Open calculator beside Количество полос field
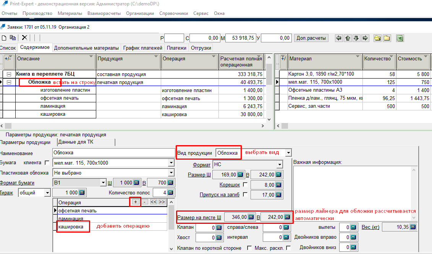The width and height of the screenshot is (432, 254). click(x=170, y=193)
